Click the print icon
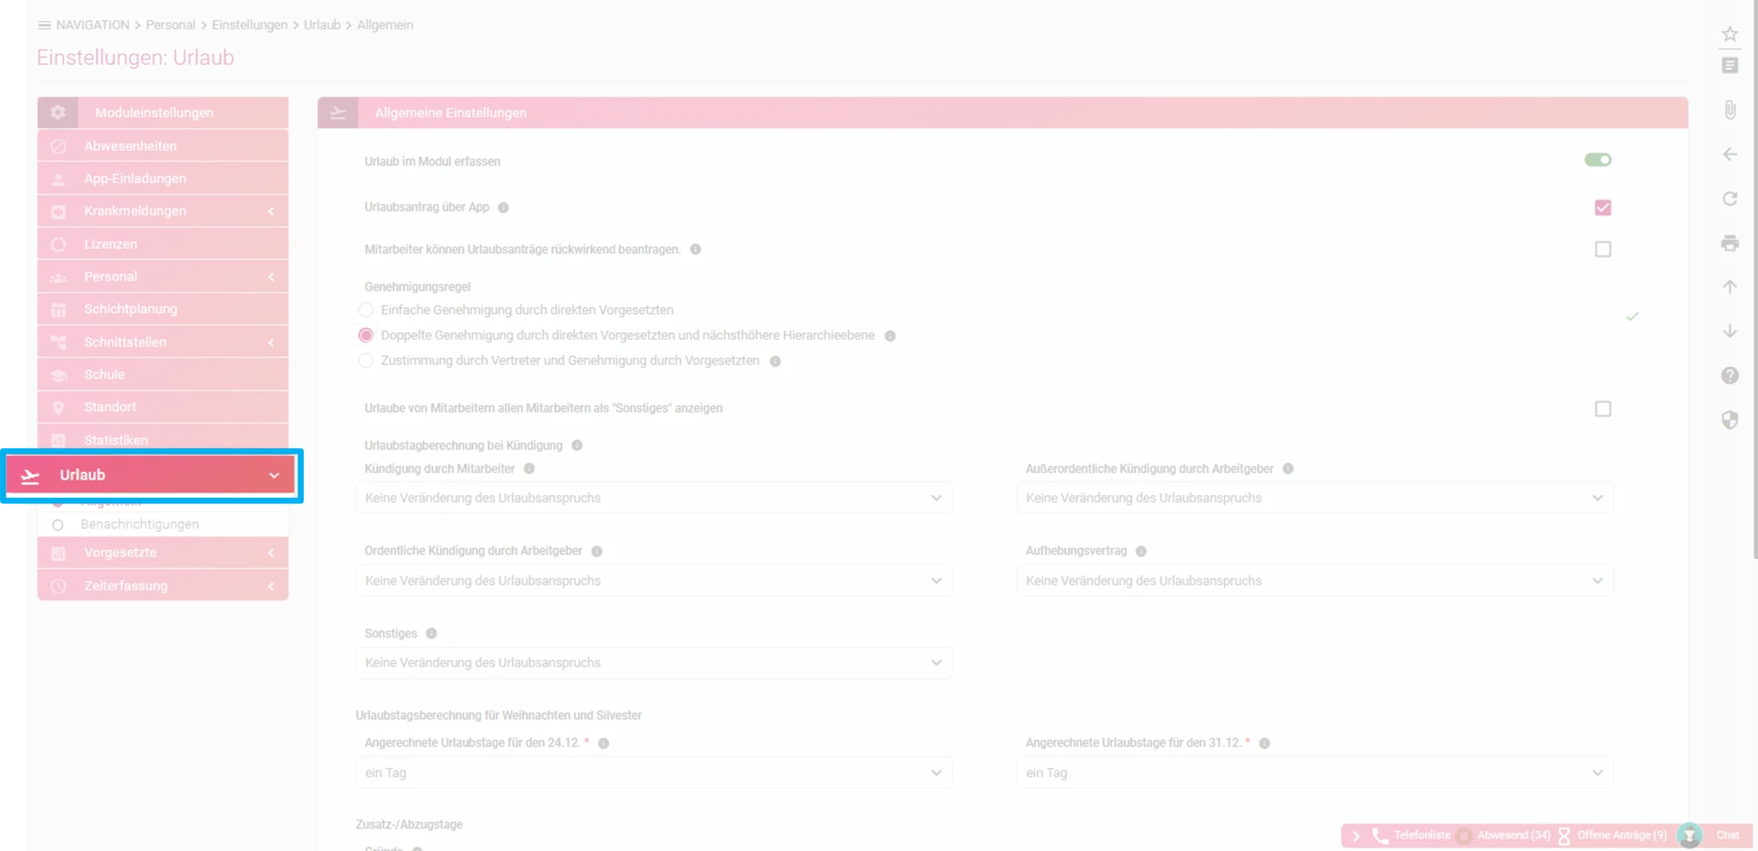1758x851 pixels. [1730, 243]
